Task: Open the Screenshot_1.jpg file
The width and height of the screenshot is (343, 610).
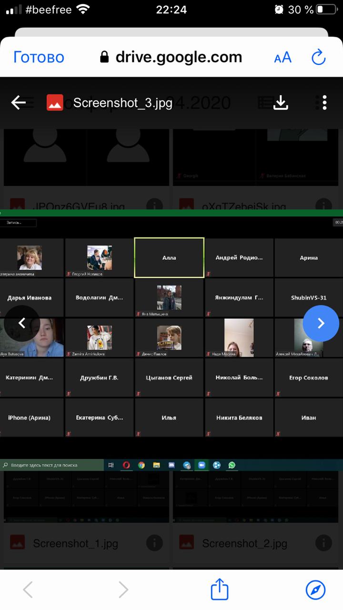Action: [75, 543]
